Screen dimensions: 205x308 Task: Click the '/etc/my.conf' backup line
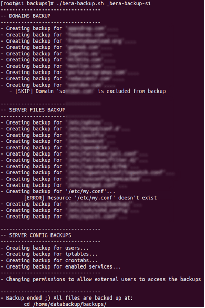click(x=58, y=191)
